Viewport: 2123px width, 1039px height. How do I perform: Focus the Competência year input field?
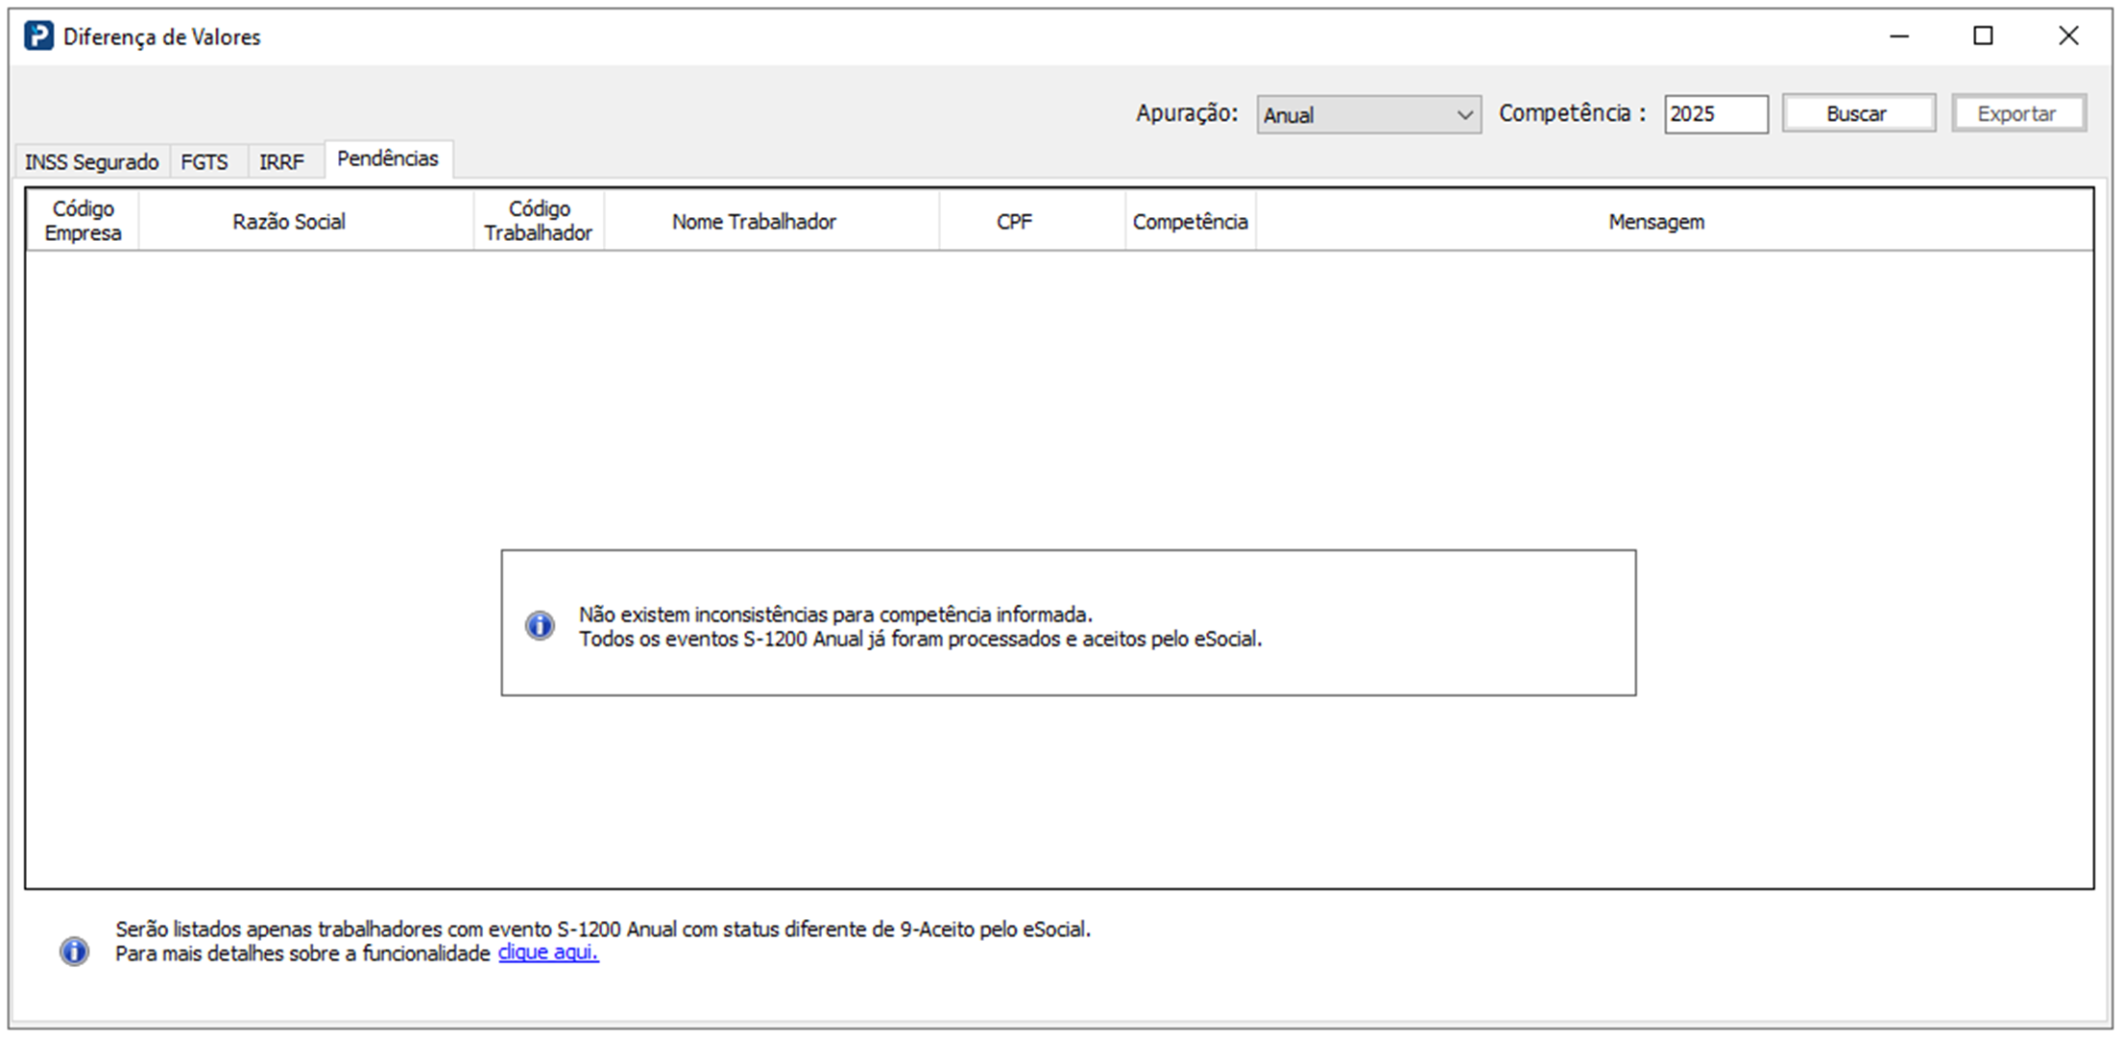click(1714, 114)
